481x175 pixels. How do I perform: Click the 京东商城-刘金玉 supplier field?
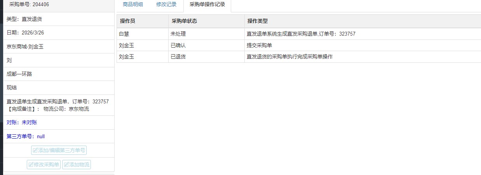pos(25,46)
